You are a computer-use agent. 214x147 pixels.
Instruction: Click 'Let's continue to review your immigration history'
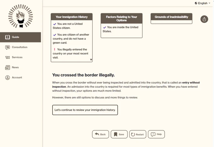pos(85,110)
